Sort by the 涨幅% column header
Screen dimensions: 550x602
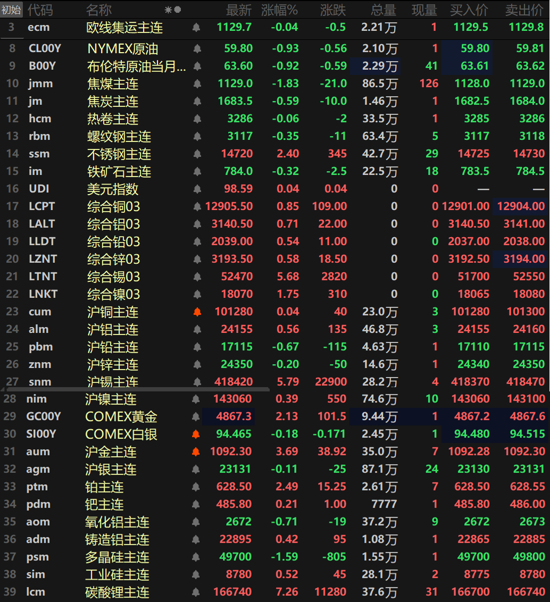pyautogui.click(x=279, y=10)
